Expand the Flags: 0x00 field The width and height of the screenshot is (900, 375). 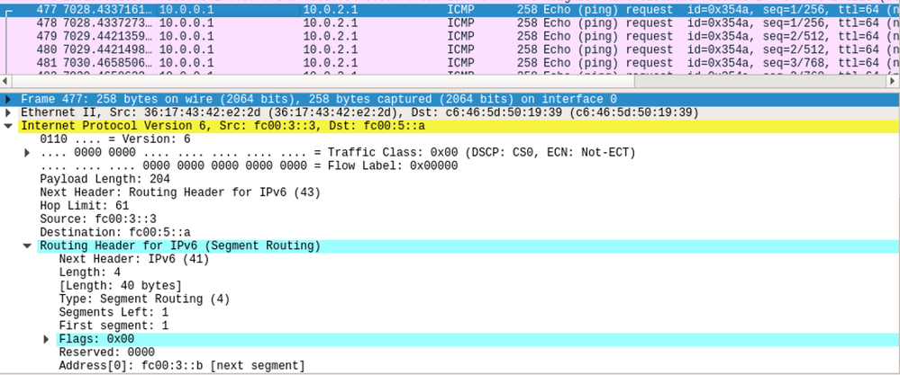pyautogui.click(x=47, y=340)
